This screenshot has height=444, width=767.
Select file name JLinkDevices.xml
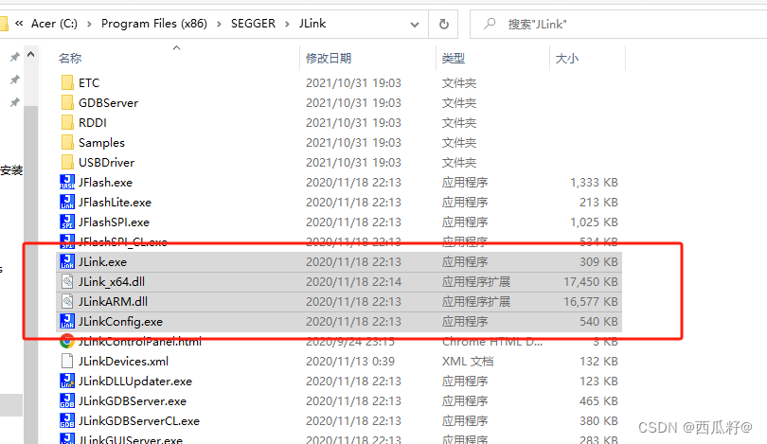tap(123, 362)
